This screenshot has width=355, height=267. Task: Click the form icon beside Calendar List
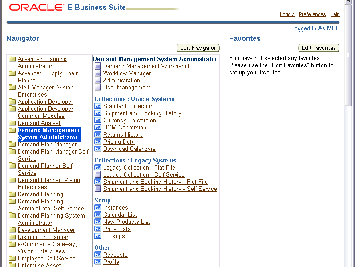[x=97, y=214]
